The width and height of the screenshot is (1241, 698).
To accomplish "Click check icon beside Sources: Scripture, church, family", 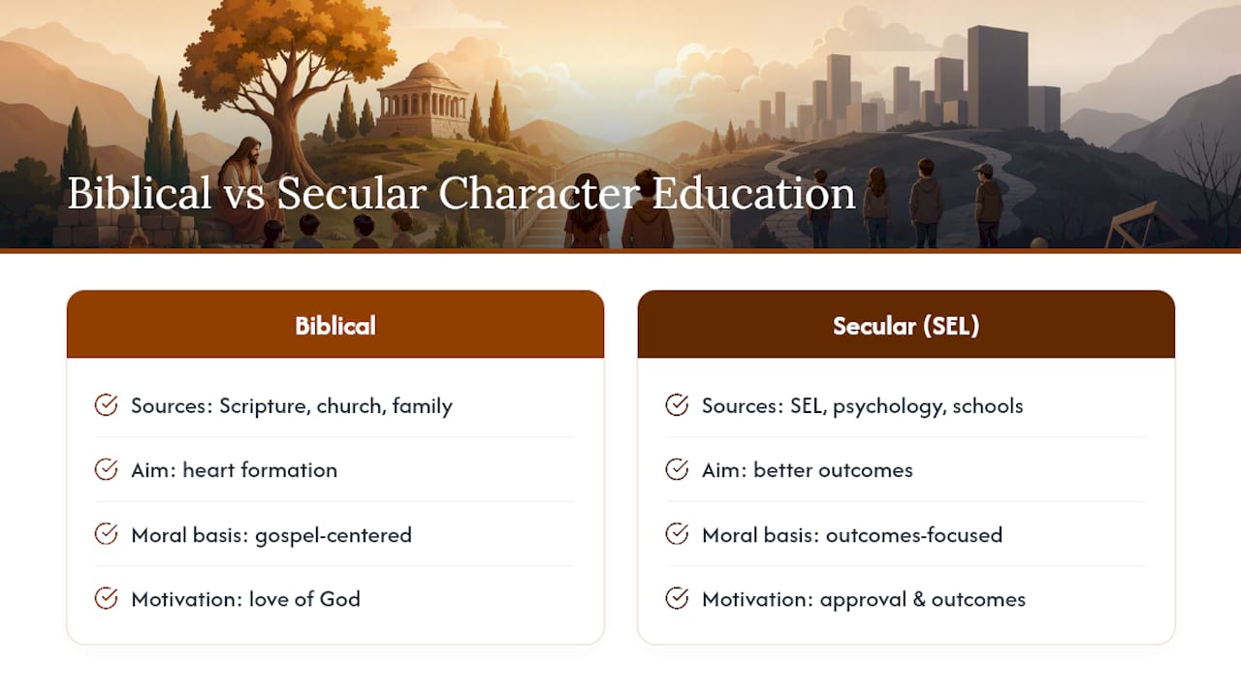I will pyautogui.click(x=106, y=405).
